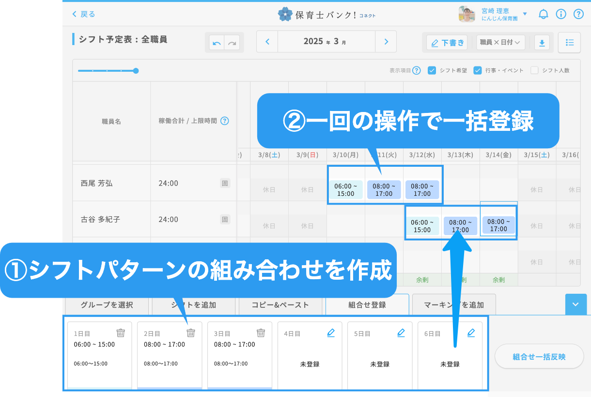591x397 pixels.
Task: Edit the 4日目 pattern slot
Action: click(x=331, y=333)
